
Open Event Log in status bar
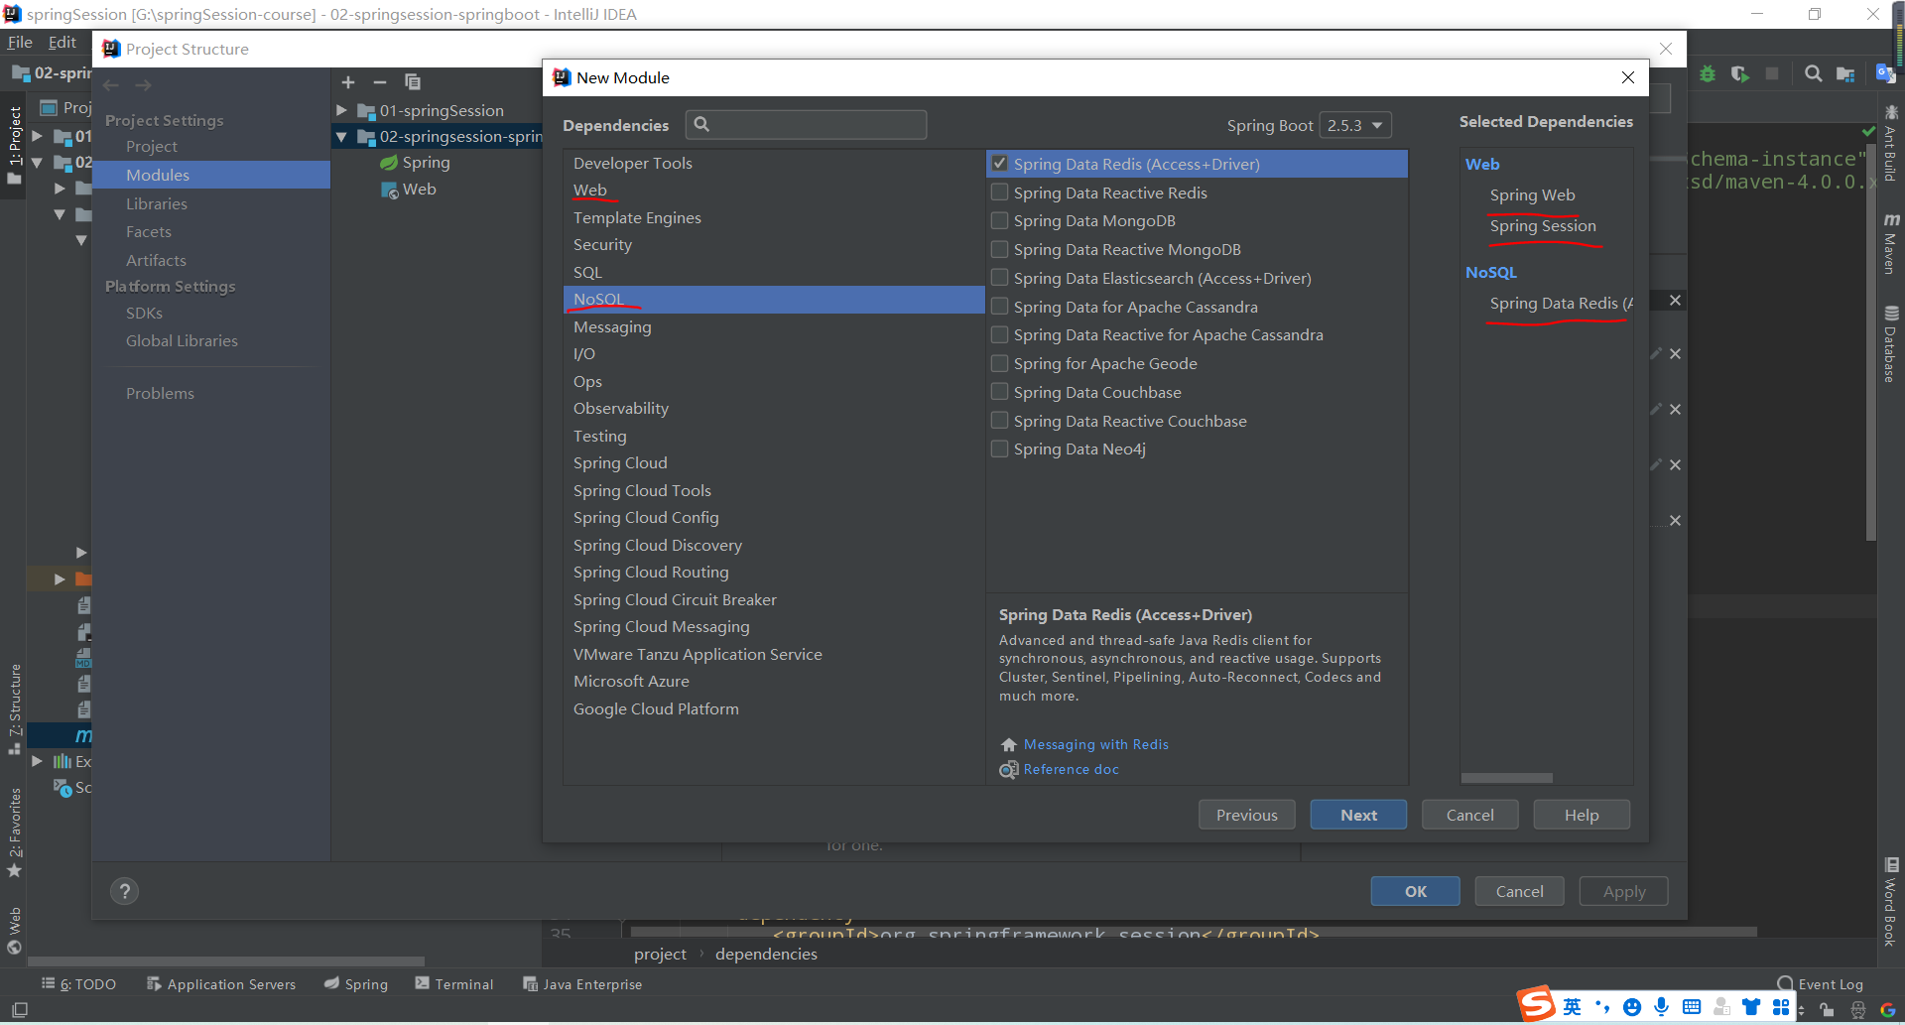(1821, 984)
